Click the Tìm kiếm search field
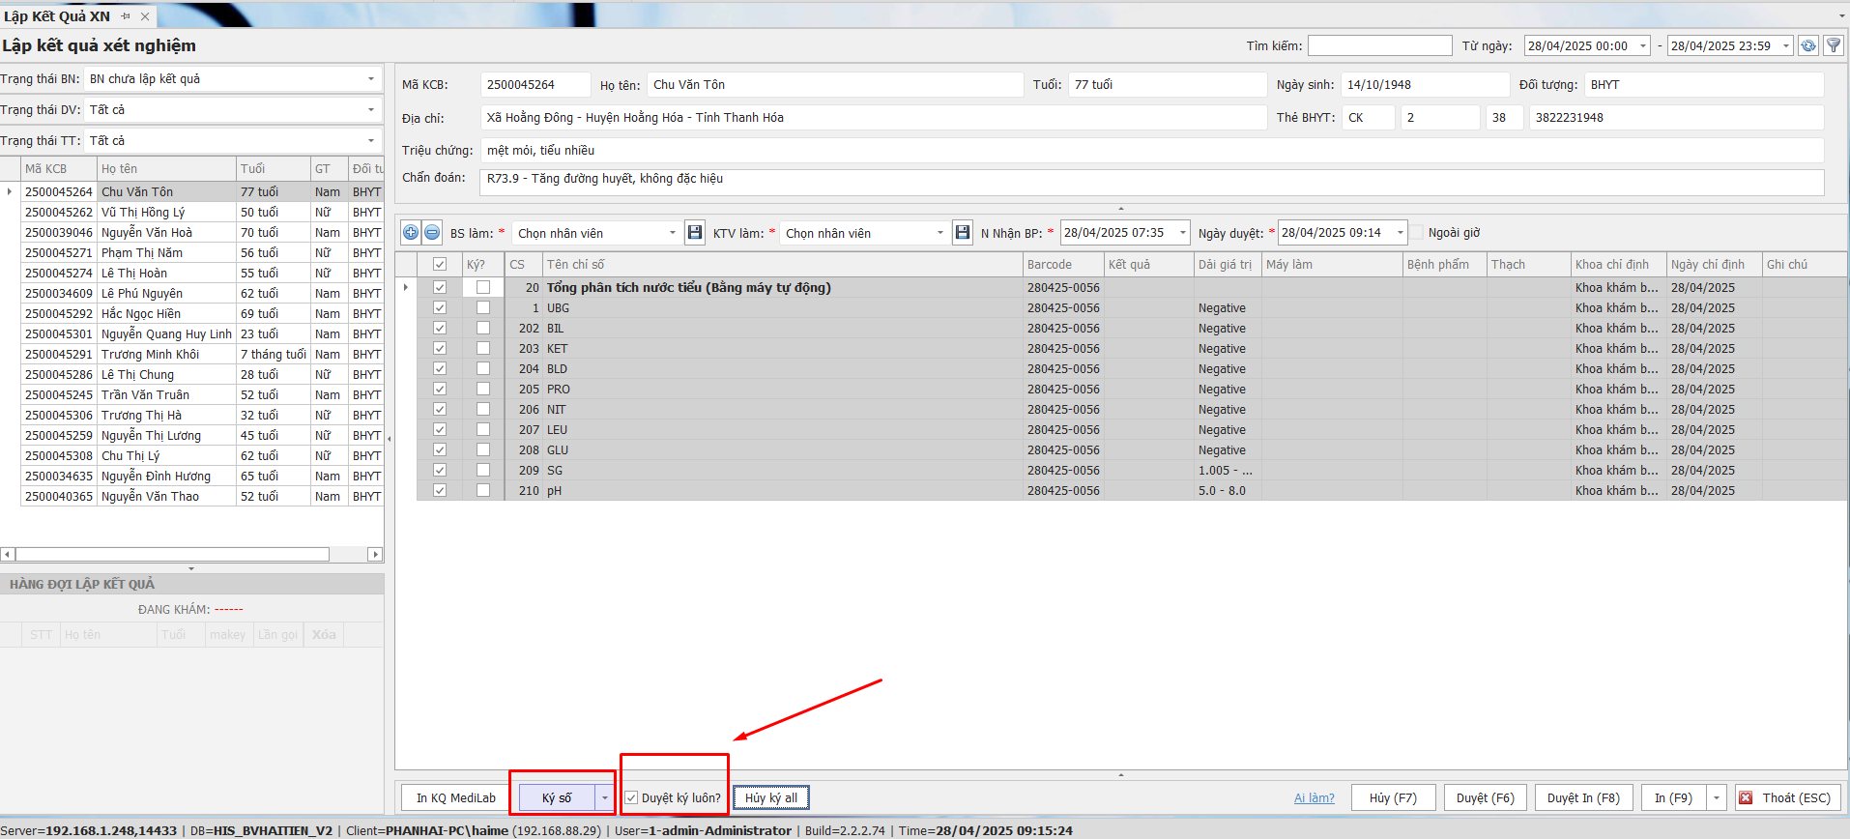Viewport: 1850px width, 839px height. click(x=1379, y=45)
